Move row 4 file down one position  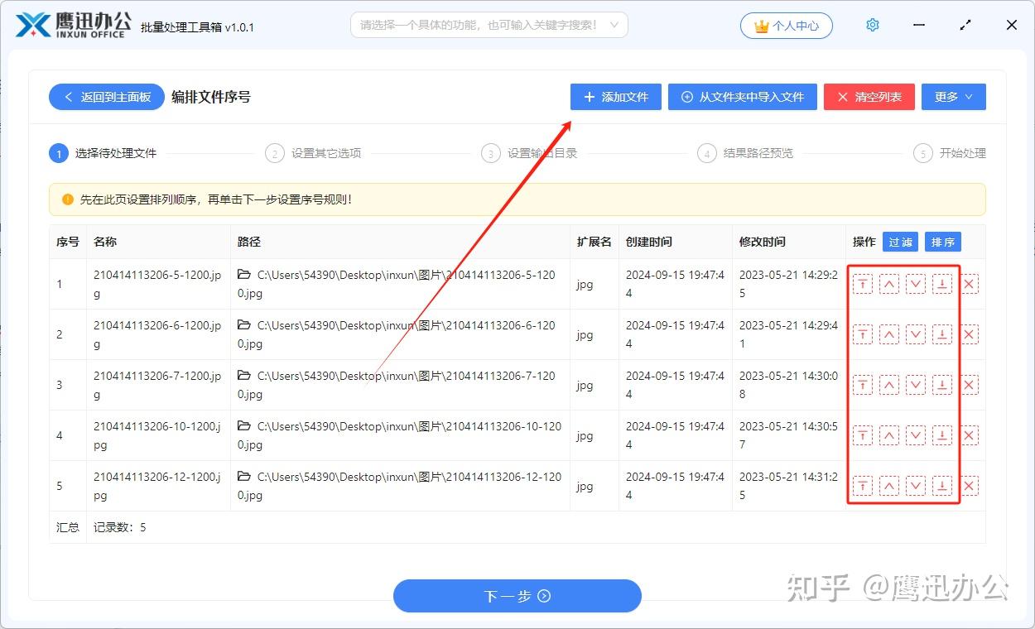(x=916, y=435)
